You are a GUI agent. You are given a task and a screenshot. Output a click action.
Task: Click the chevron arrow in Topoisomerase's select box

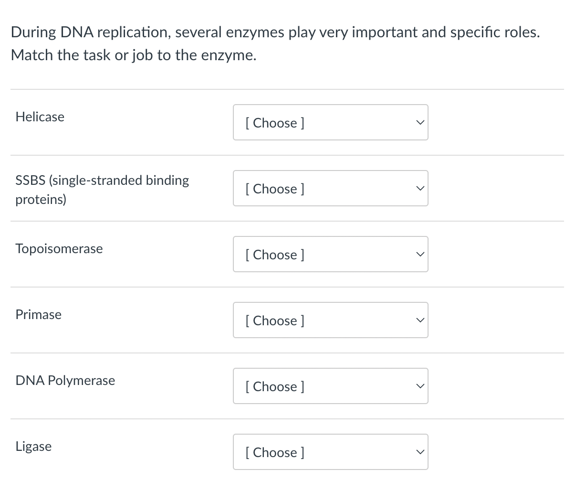click(419, 255)
